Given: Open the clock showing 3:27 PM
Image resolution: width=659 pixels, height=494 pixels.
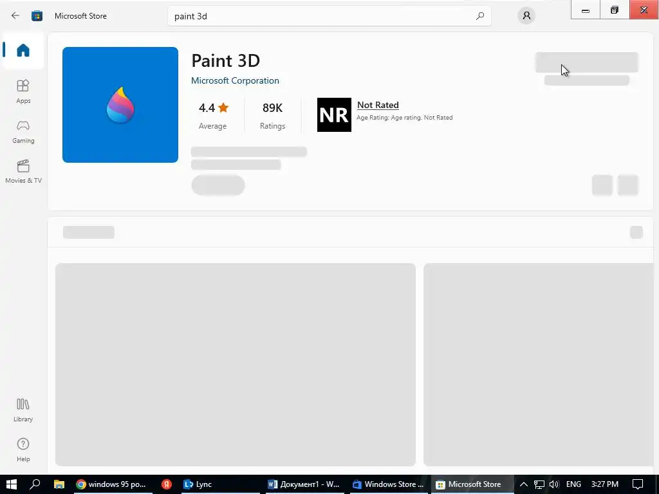Looking at the screenshot, I should point(605,484).
